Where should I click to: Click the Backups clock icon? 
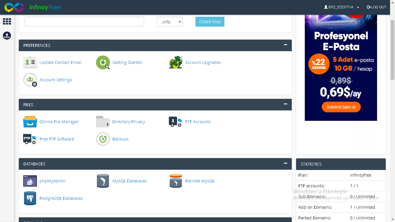(x=103, y=139)
